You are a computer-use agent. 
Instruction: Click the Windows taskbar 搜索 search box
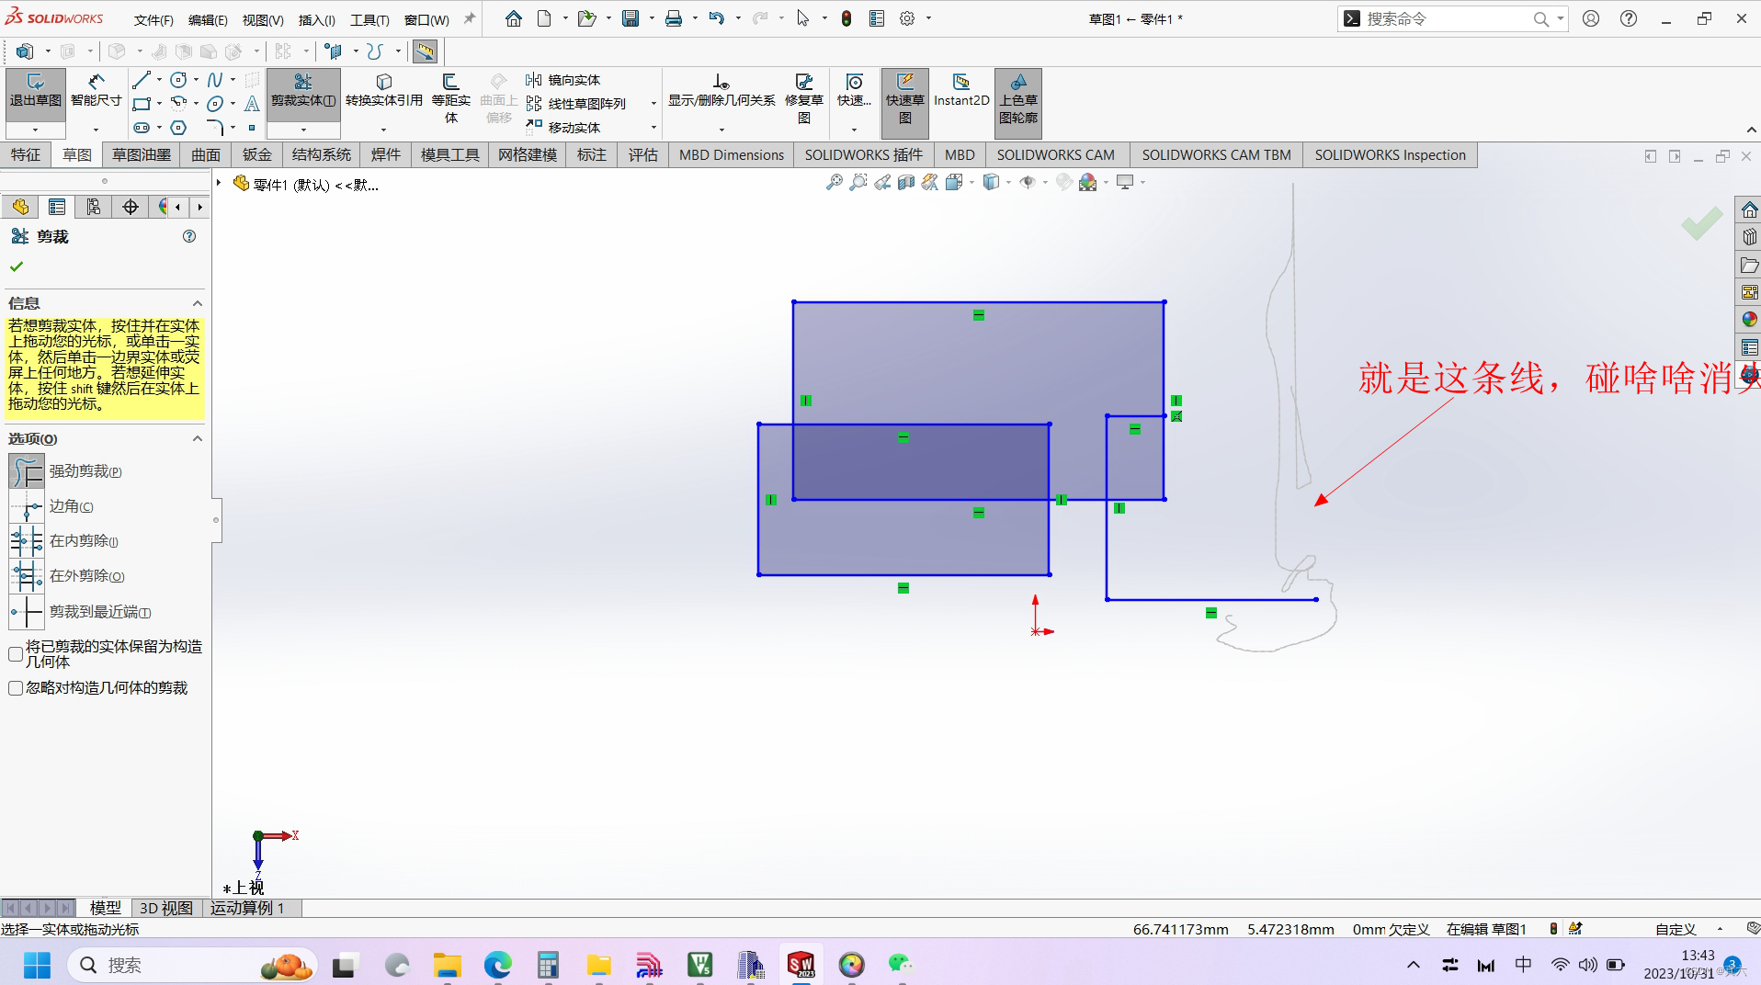[x=193, y=965]
